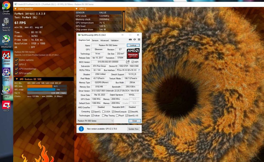Click the 'GPU load' sensor row
Viewport: 264px width, 162px height.
coord(99,26)
